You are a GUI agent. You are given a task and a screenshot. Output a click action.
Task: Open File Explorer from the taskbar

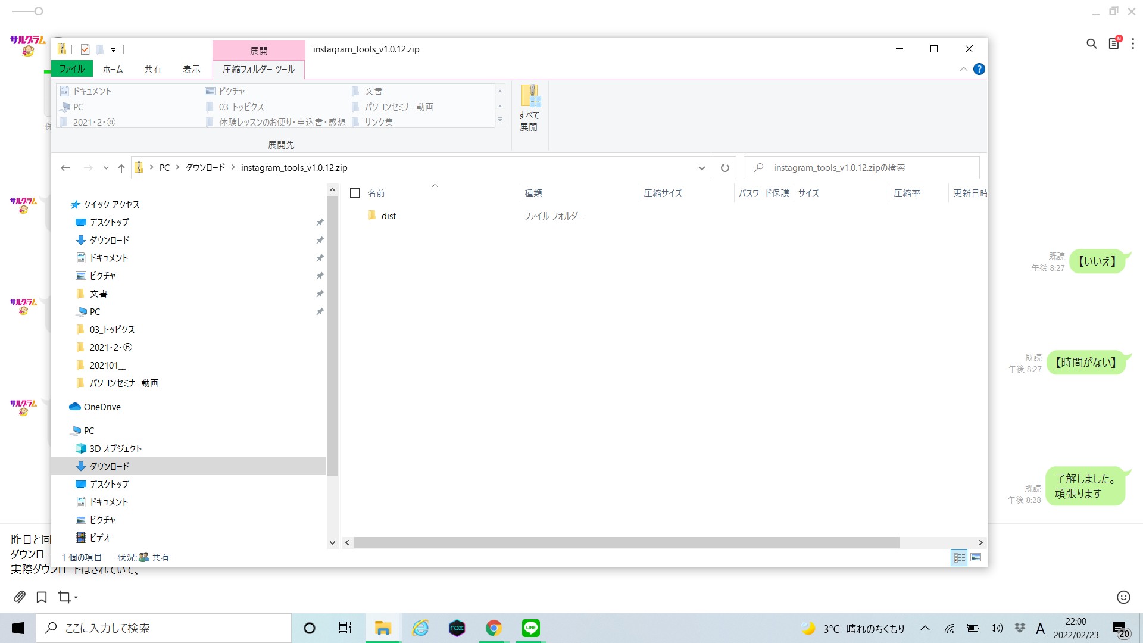(383, 628)
